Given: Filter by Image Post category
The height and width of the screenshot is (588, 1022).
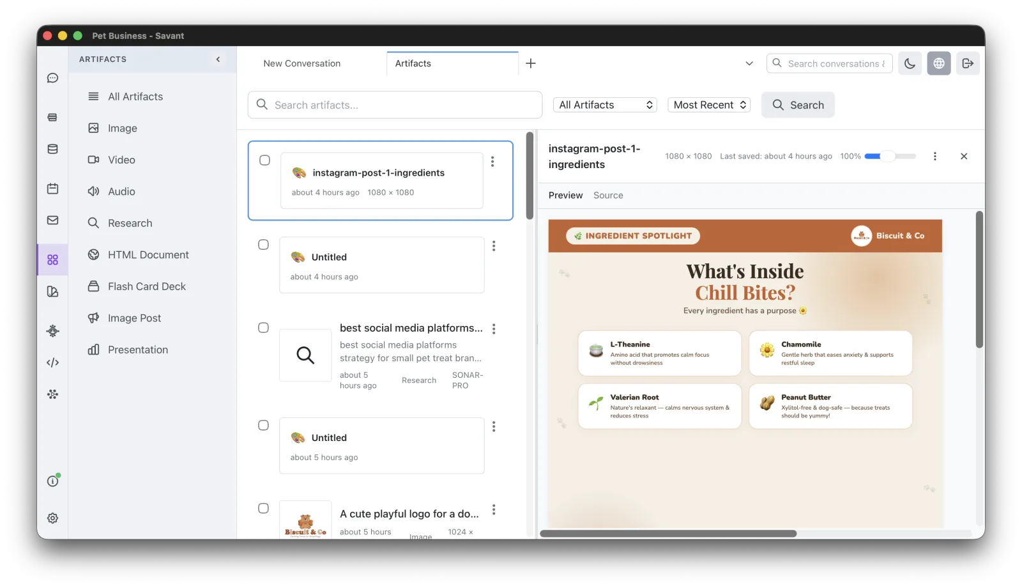Looking at the screenshot, I should click(134, 318).
